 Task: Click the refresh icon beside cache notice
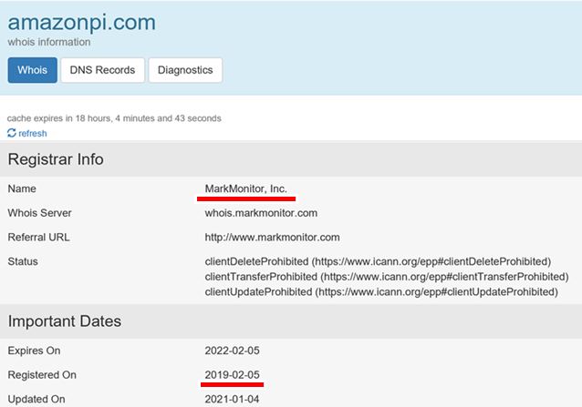tap(12, 133)
